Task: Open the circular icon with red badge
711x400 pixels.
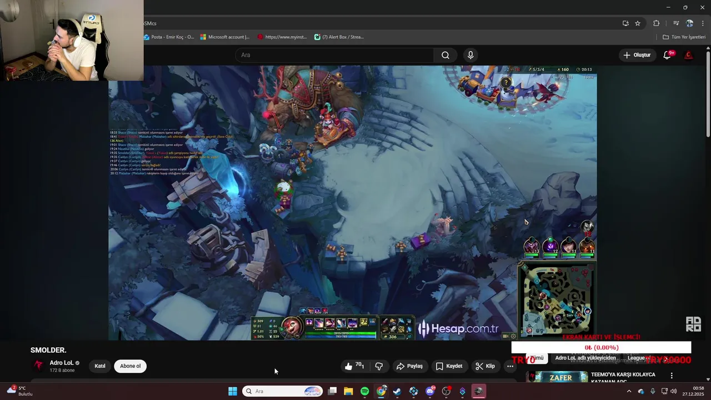Action: pos(446,391)
